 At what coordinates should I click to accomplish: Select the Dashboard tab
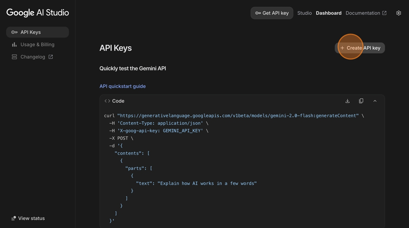point(328,13)
